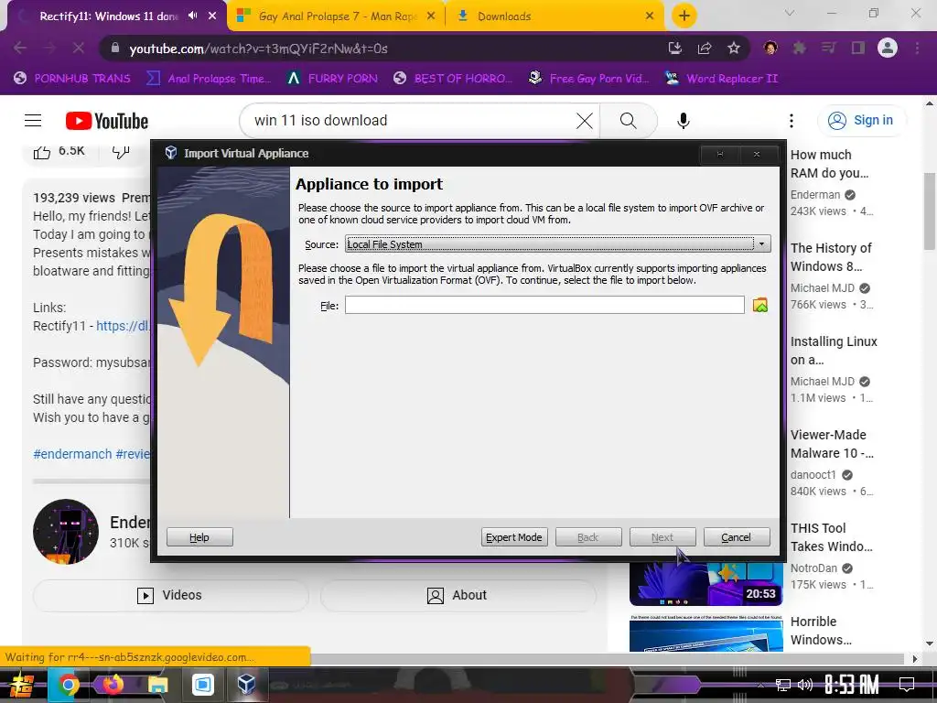Click the Next button in import wizard

[x=662, y=536]
